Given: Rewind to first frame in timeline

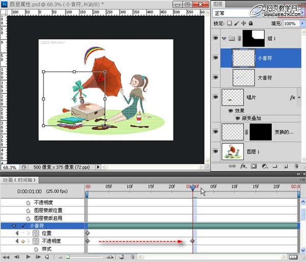Looking at the screenshot, I should click(x=7, y=257).
